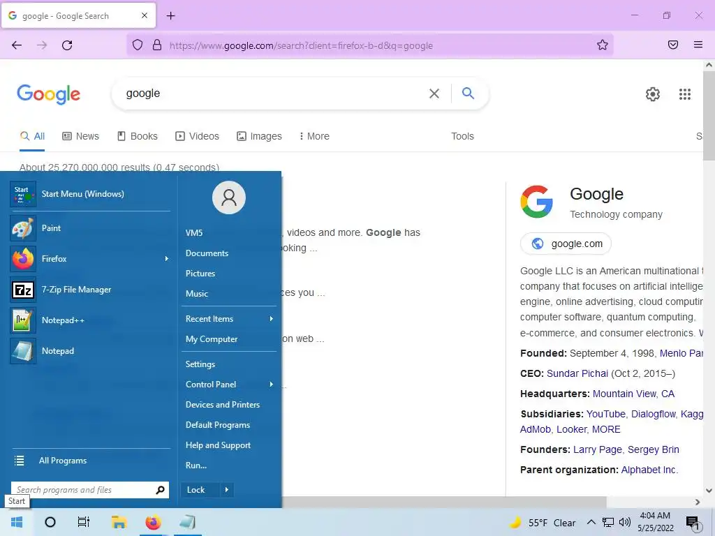Open the notification center icon
Image resolution: width=715 pixels, height=536 pixels.
693,523
